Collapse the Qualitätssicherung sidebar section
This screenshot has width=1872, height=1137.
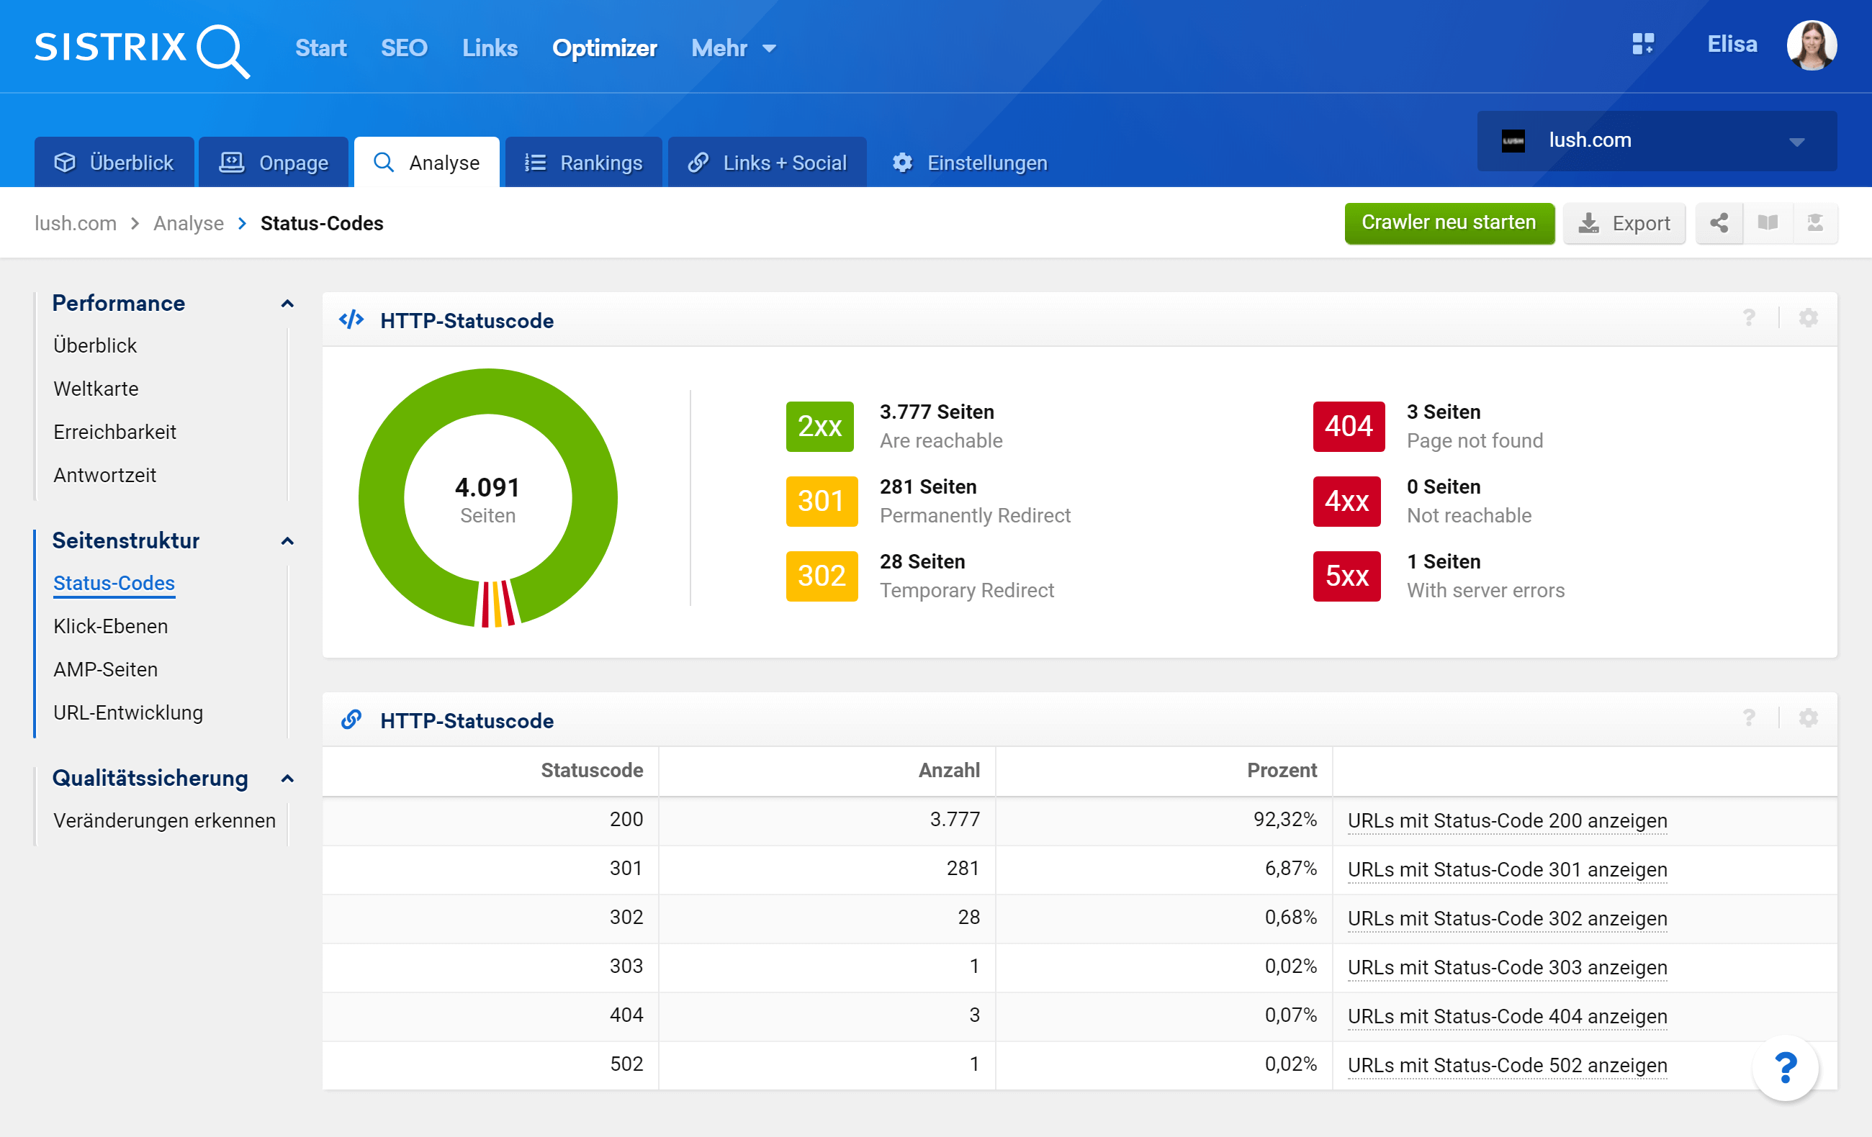(x=287, y=779)
